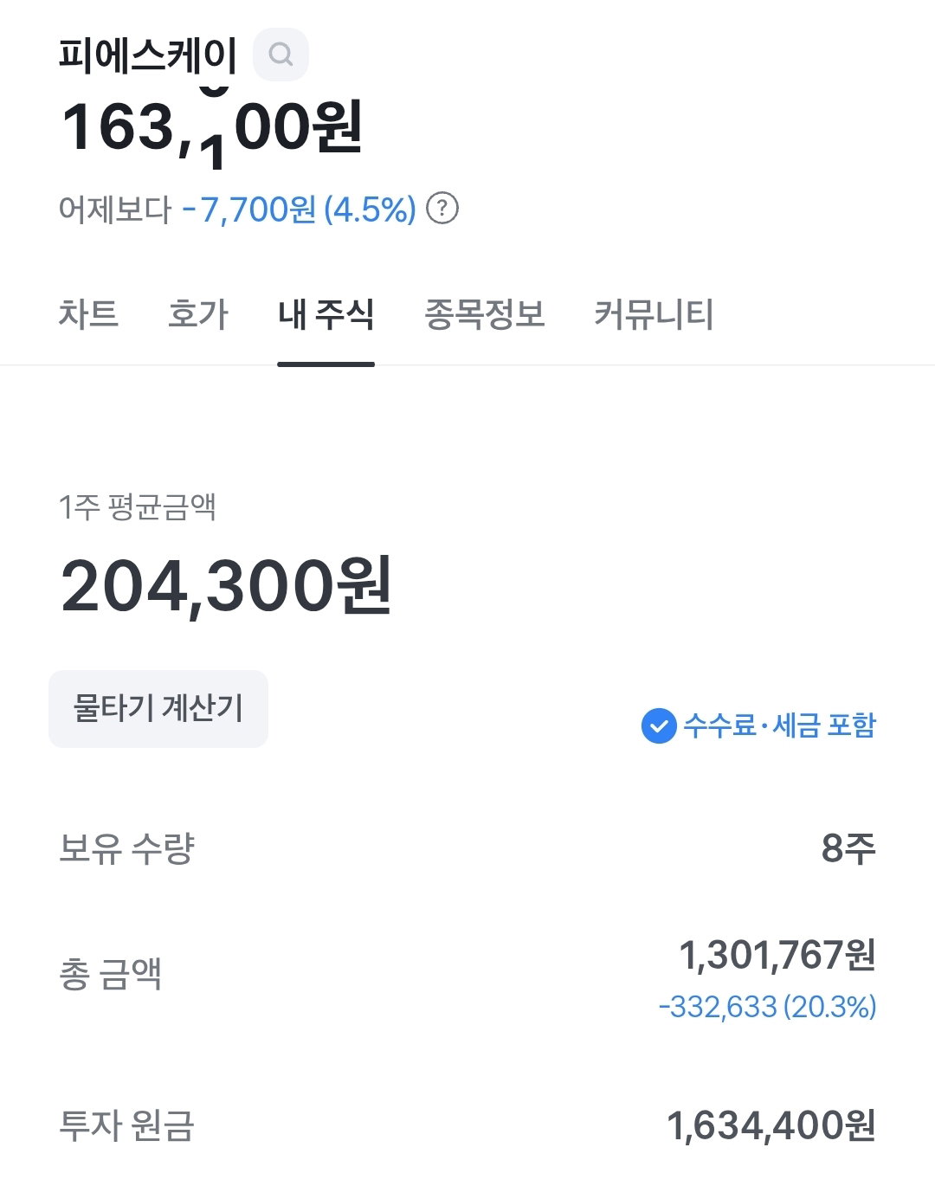Tap the current price 163,x00원
The width and height of the screenshot is (935, 1186).
click(x=211, y=127)
